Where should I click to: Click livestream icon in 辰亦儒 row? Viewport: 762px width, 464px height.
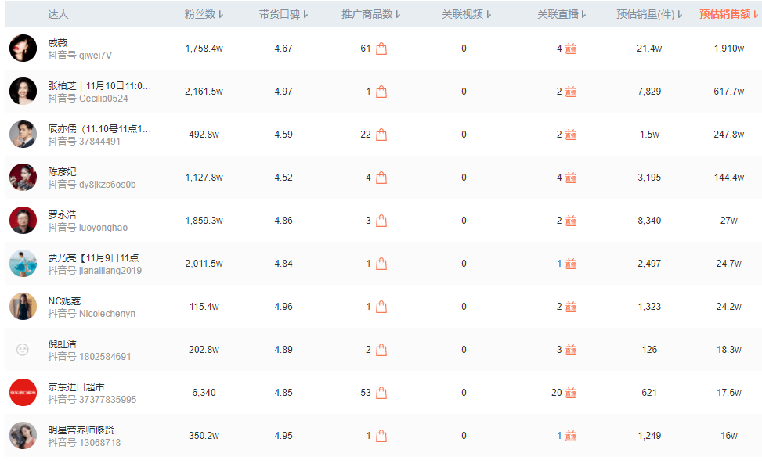(x=571, y=135)
